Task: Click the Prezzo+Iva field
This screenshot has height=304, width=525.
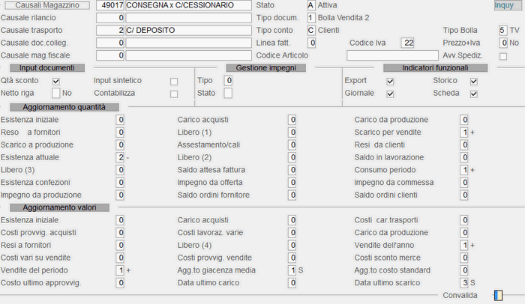Action: coord(503,43)
